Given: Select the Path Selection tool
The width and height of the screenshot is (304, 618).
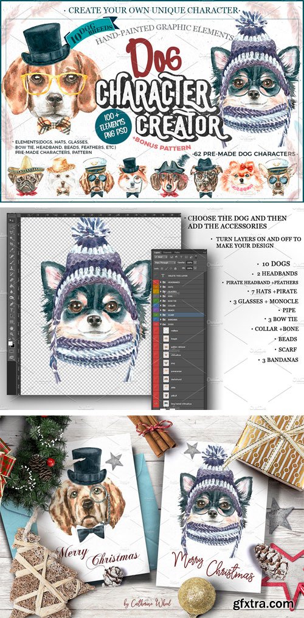Looking at the screenshot, I should (12, 315).
